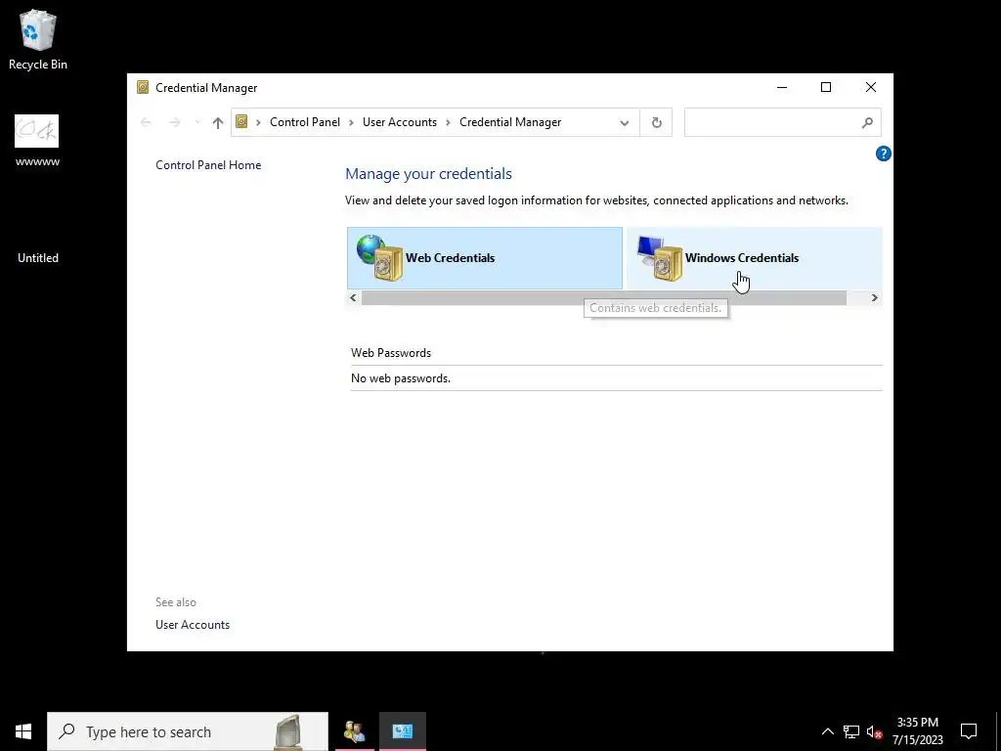Click the horizontal scrollbar left arrow
Screen dimensions: 1001x751
(353, 297)
